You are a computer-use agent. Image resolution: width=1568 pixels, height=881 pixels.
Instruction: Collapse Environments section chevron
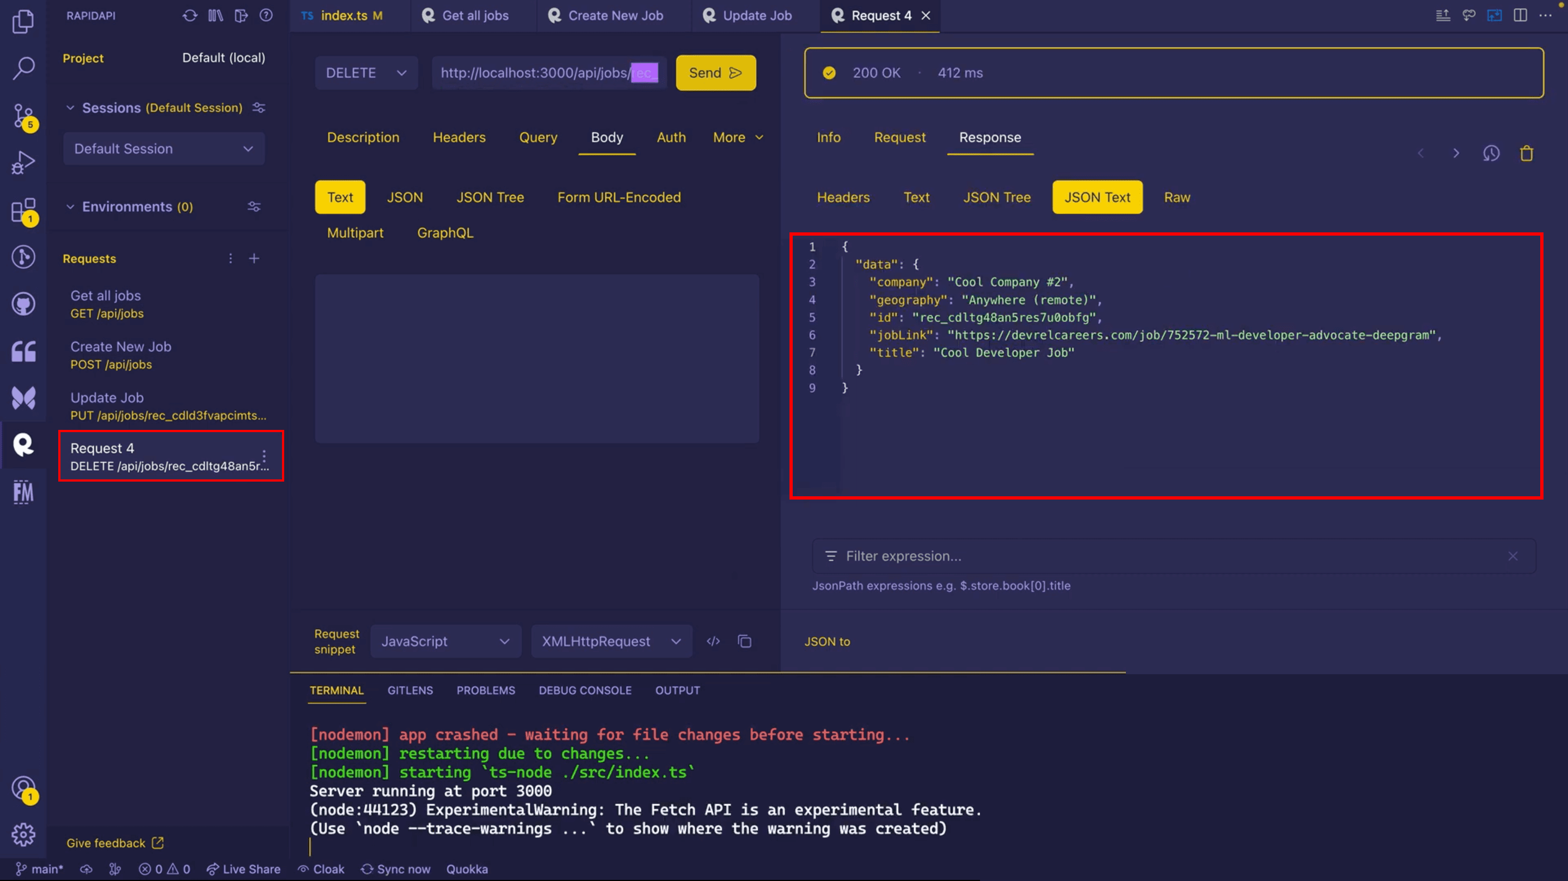(x=71, y=207)
